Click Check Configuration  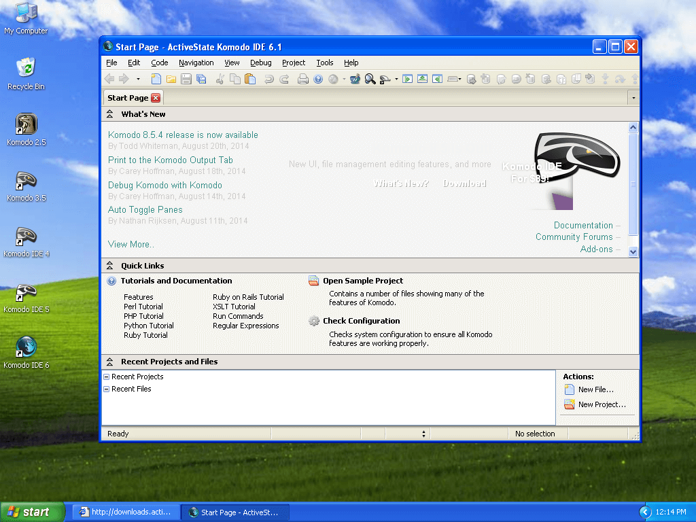(362, 321)
